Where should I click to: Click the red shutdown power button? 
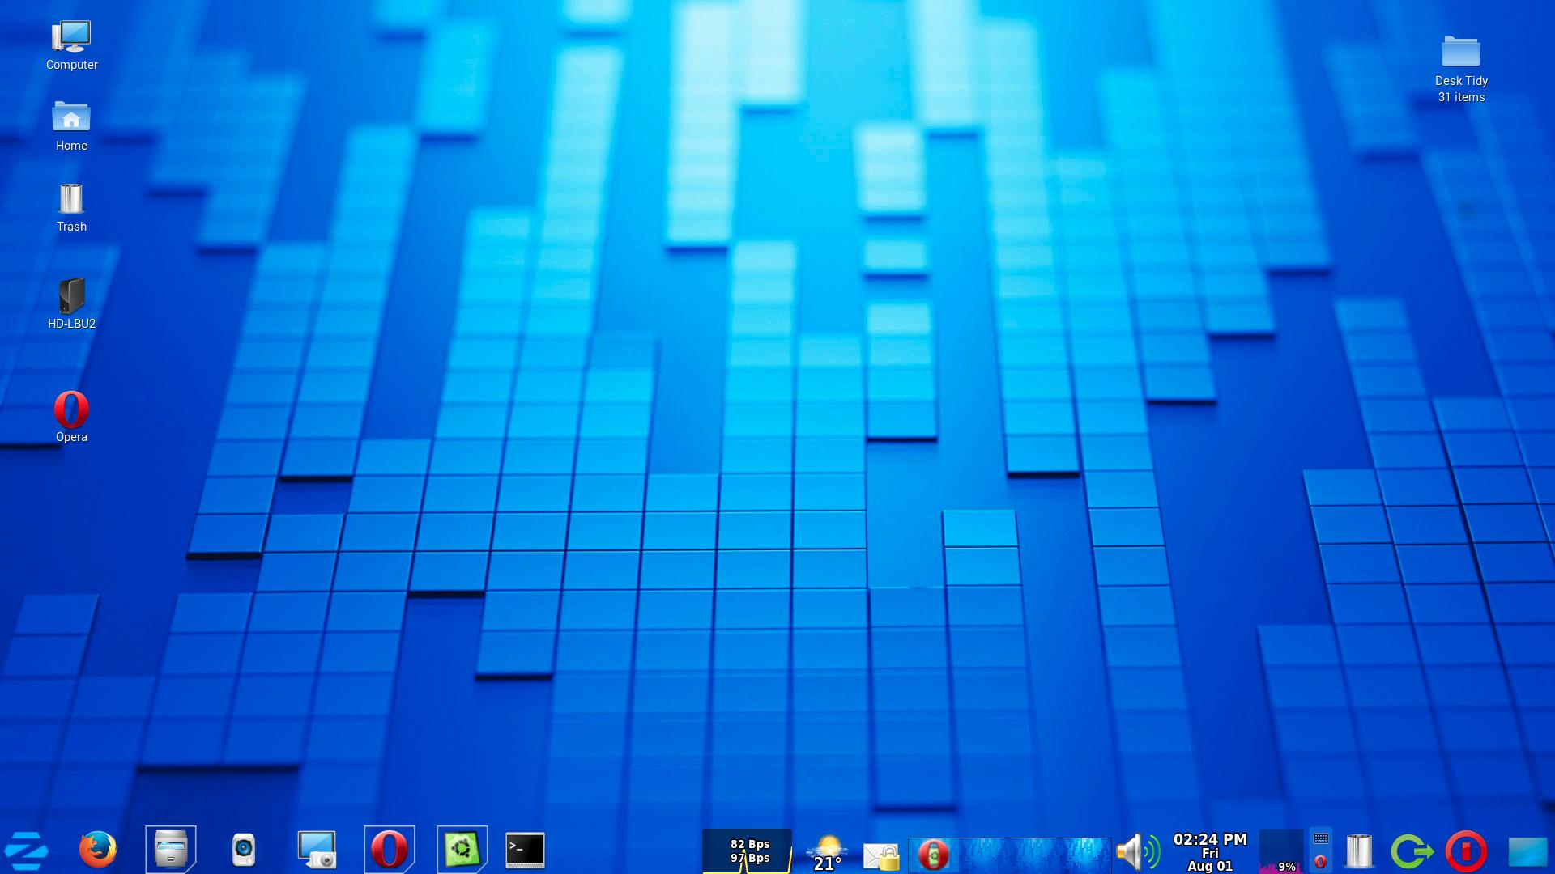coord(1466,851)
